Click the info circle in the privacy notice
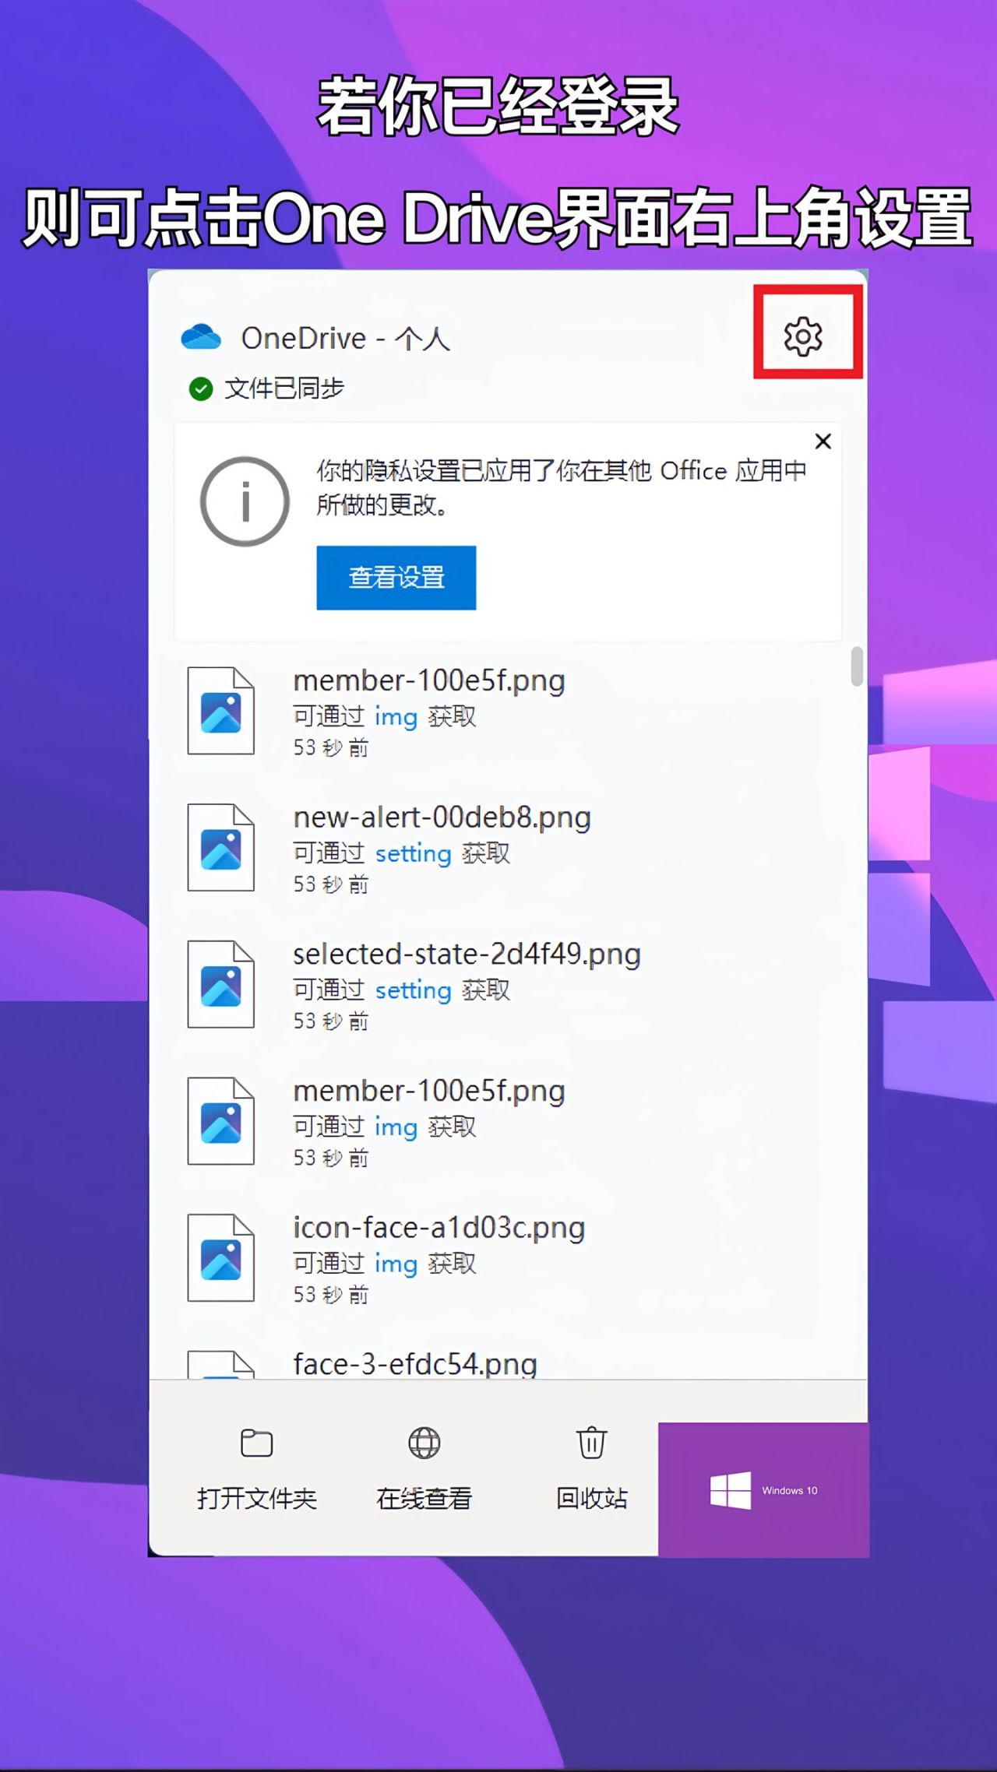Screen dimensions: 997x1772 pos(245,501)
